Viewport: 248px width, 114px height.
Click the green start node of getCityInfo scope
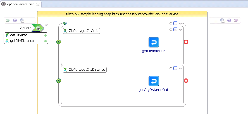(59, 42)
